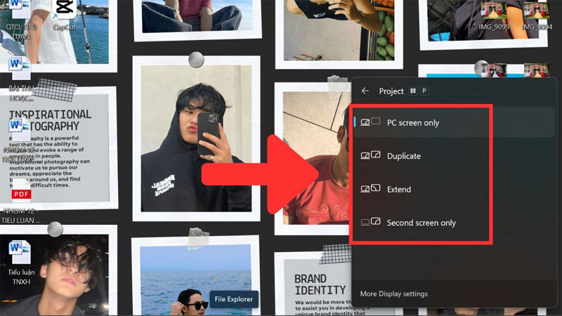
Task: Click the back arrow in Project panel
Action: [x=365, y=91]
